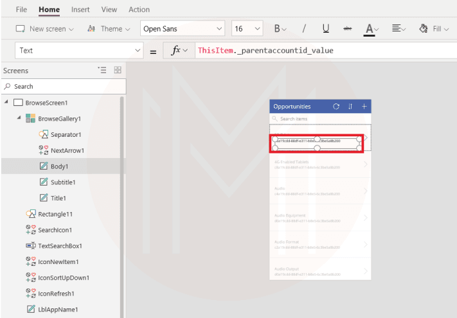Screen dimensions: 457x318
Task: Toggle underline formatting icon
Action: (x=325, y=28)
